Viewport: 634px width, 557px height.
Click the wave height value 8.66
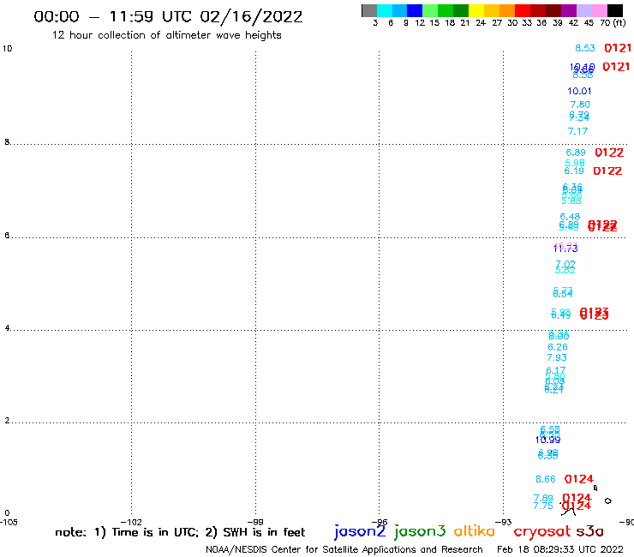point(546,479)
